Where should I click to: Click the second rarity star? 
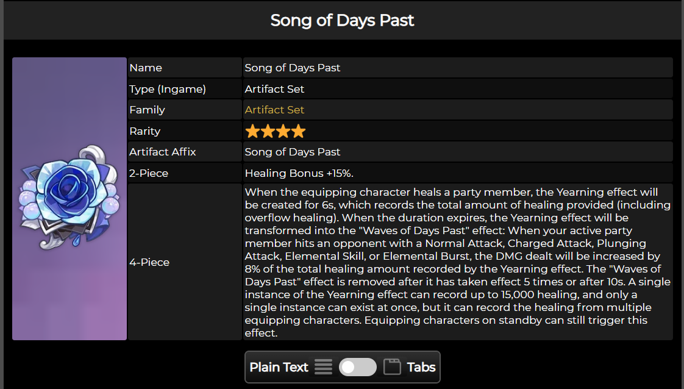268,131
